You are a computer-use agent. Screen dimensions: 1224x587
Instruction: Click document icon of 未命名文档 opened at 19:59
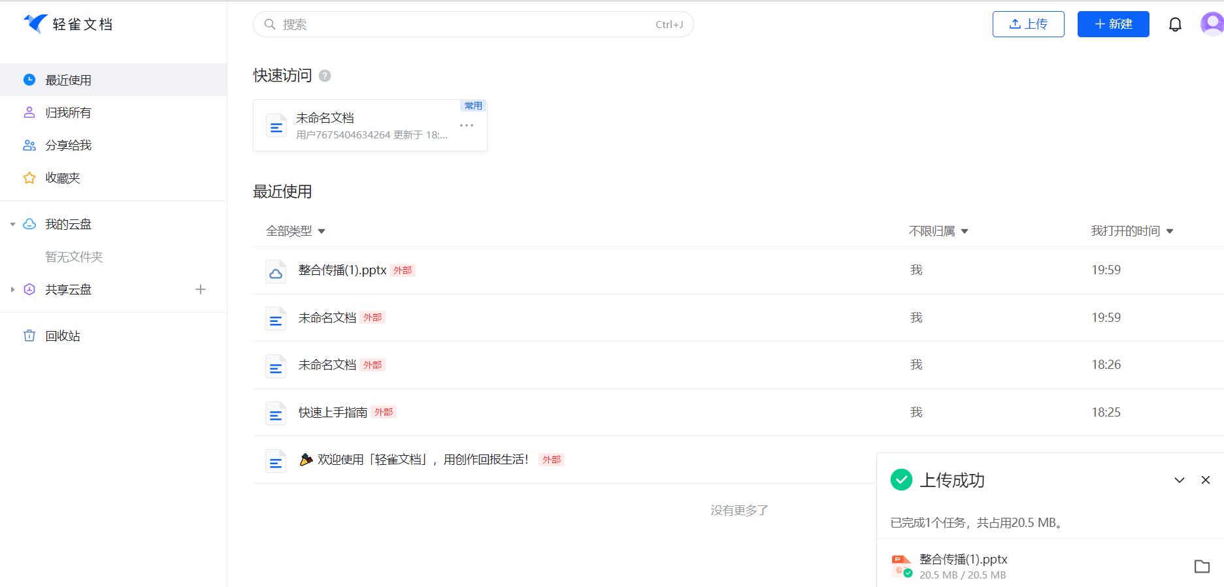tap(276, 319)
